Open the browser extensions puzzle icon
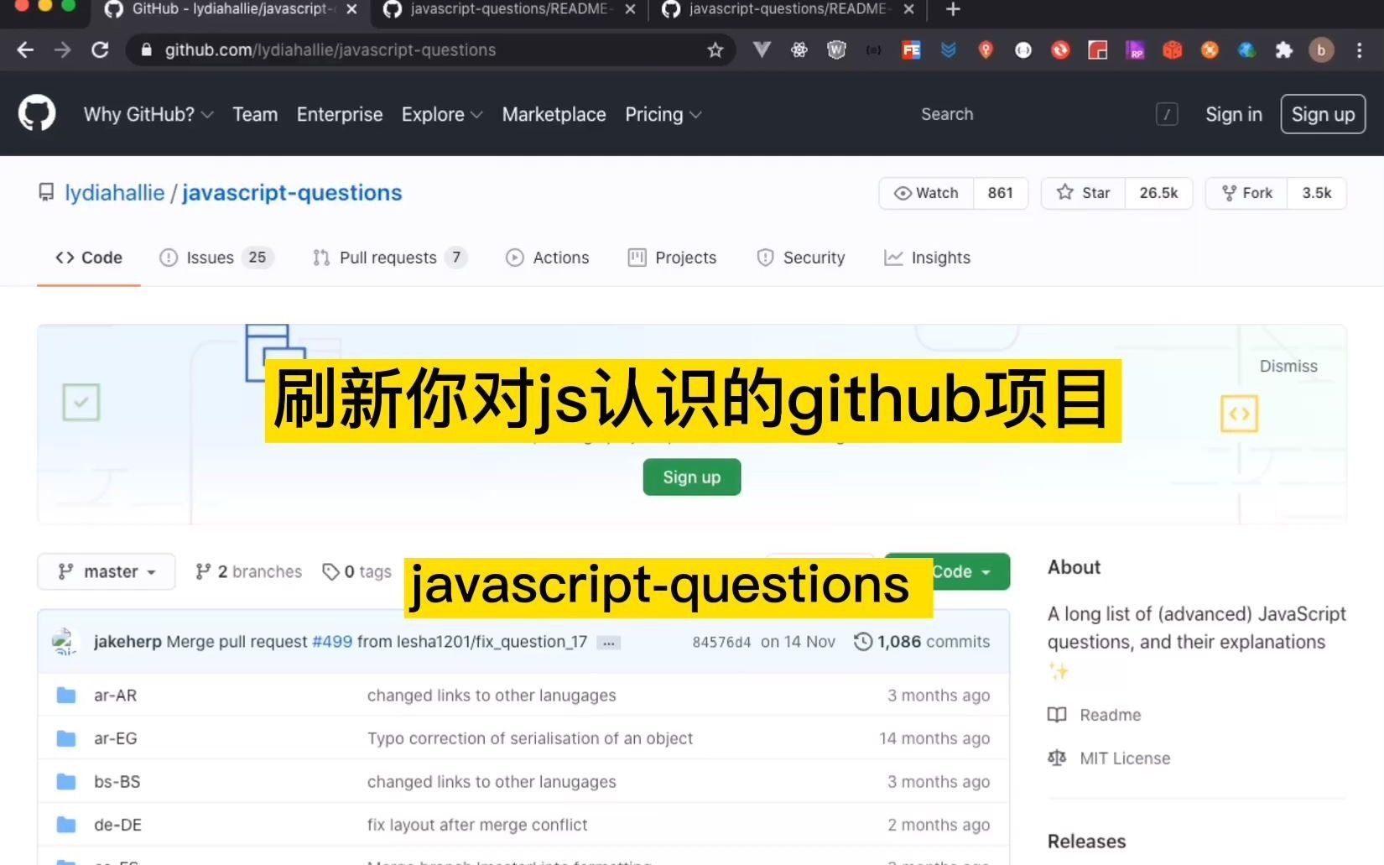Screen dimensions: 1384x865 (x=1283, y=50)
